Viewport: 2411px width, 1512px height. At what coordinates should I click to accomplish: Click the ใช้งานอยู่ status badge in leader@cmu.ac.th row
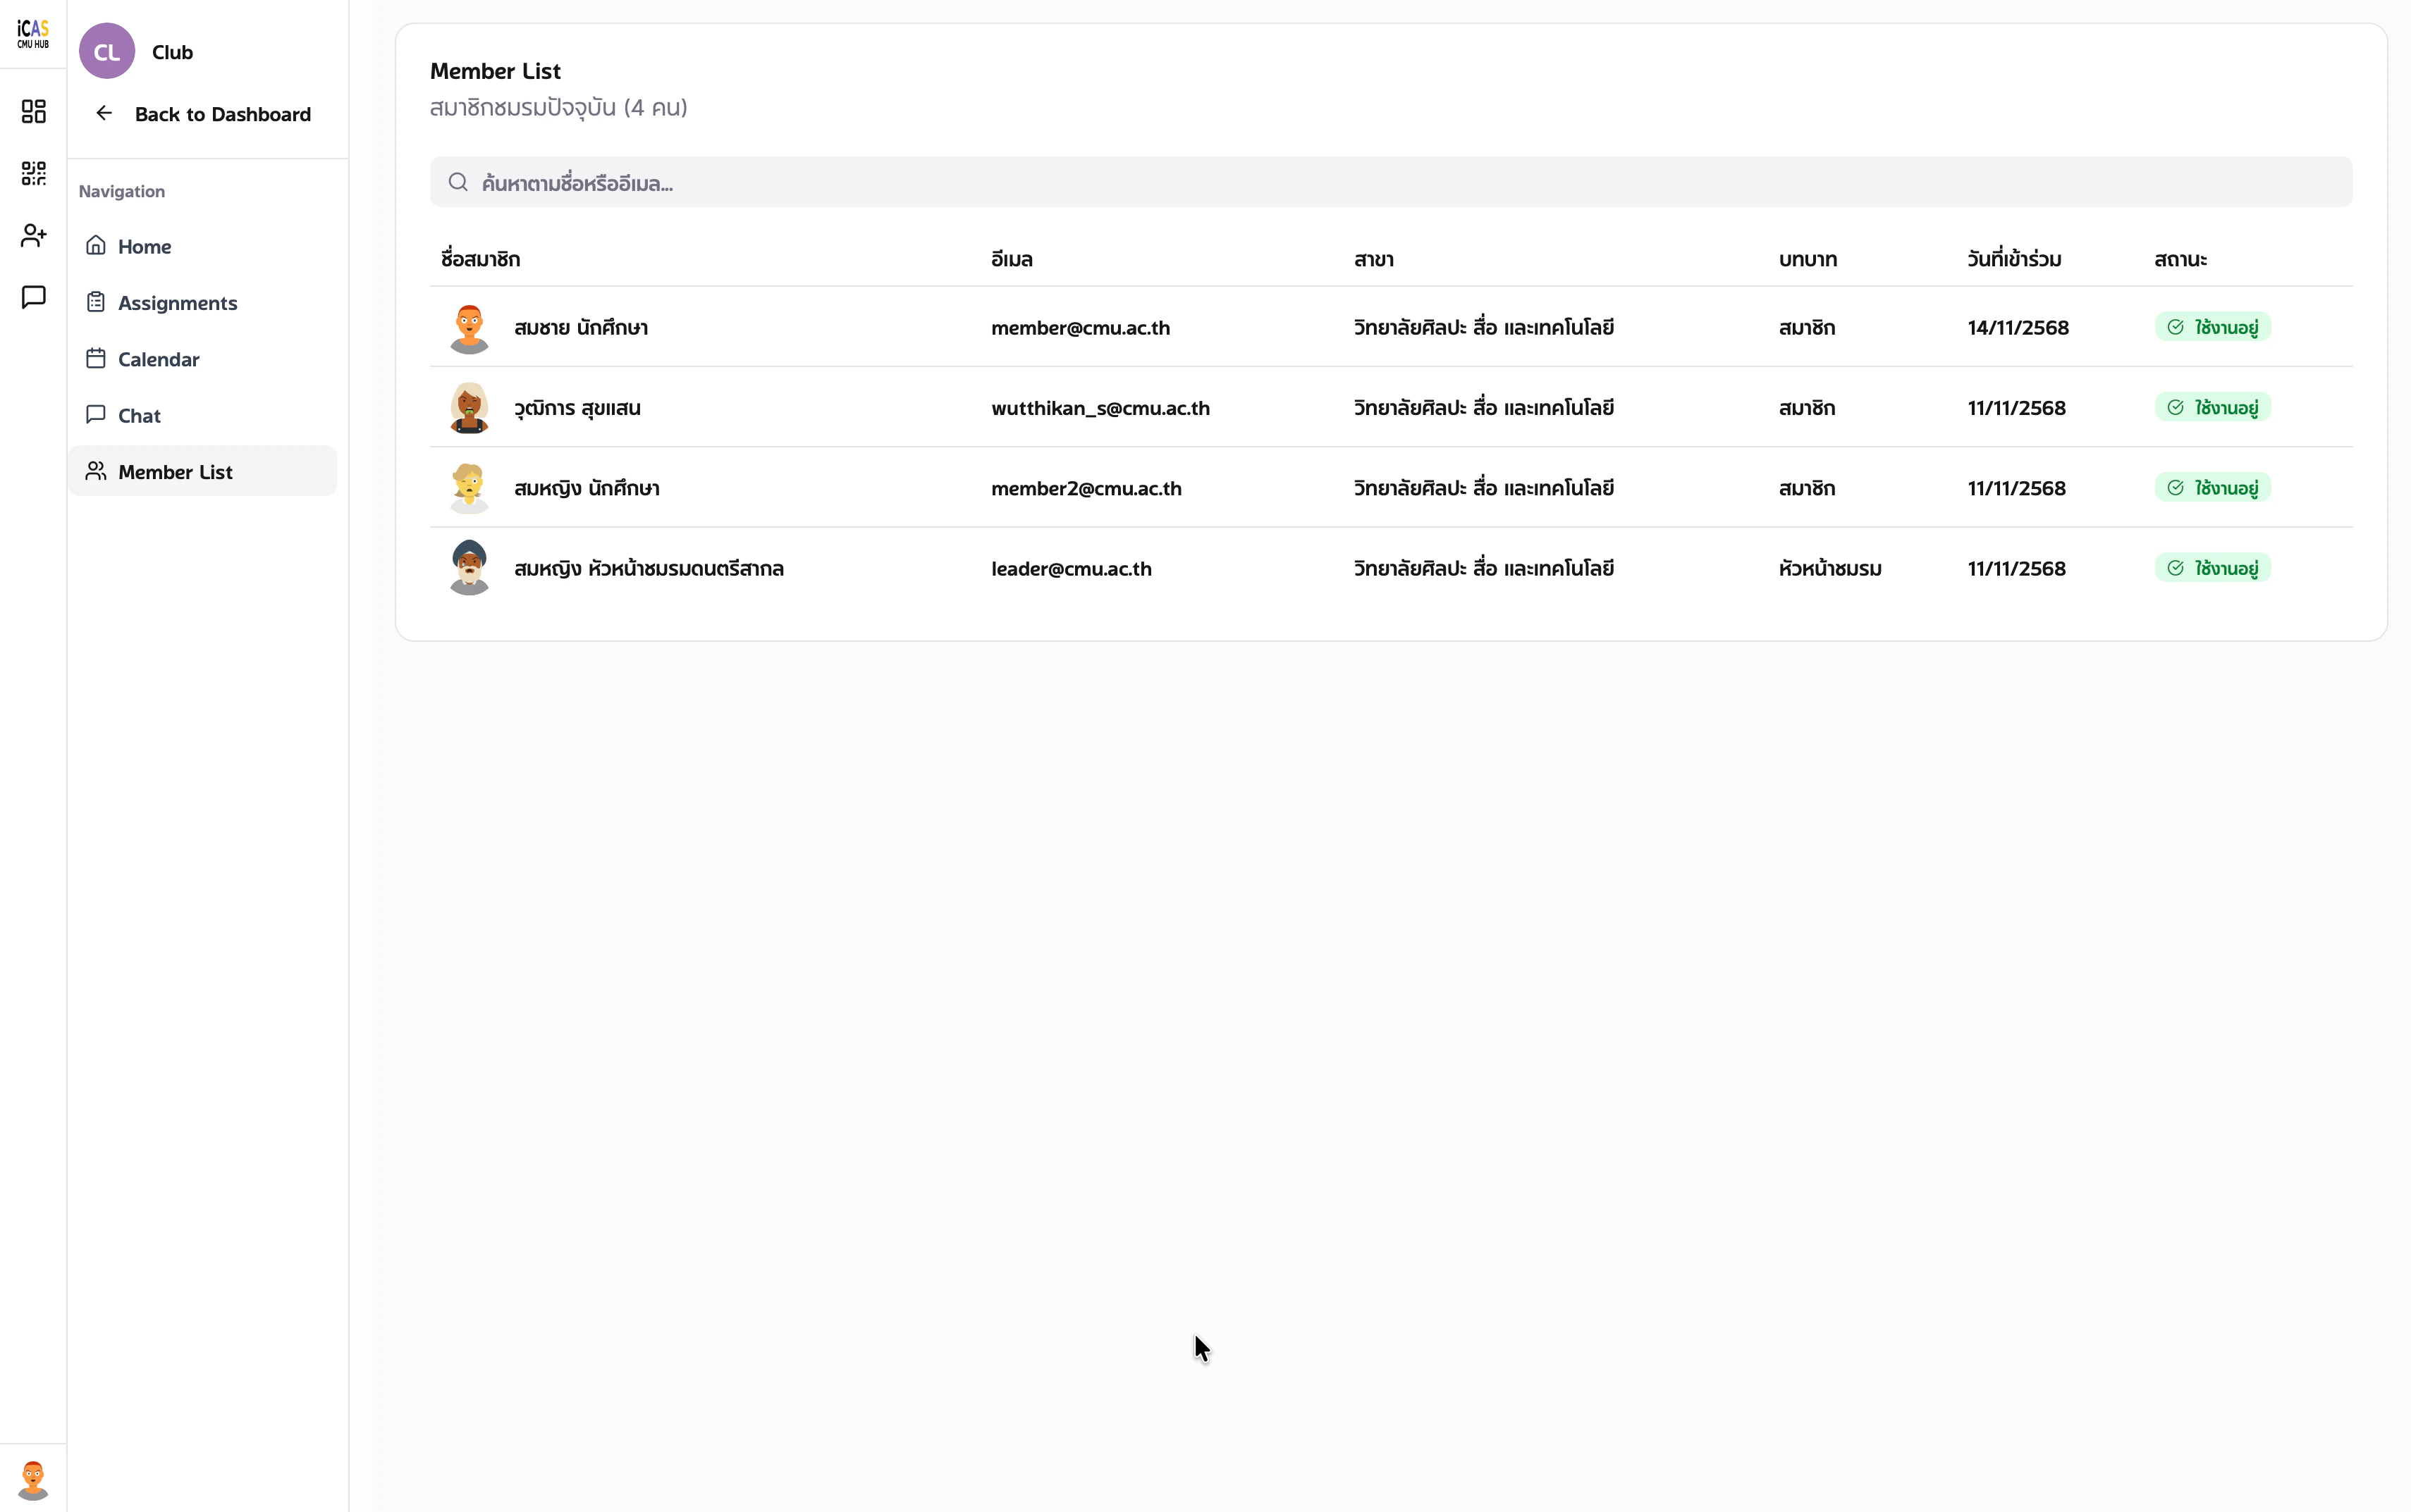point(2212,568)
